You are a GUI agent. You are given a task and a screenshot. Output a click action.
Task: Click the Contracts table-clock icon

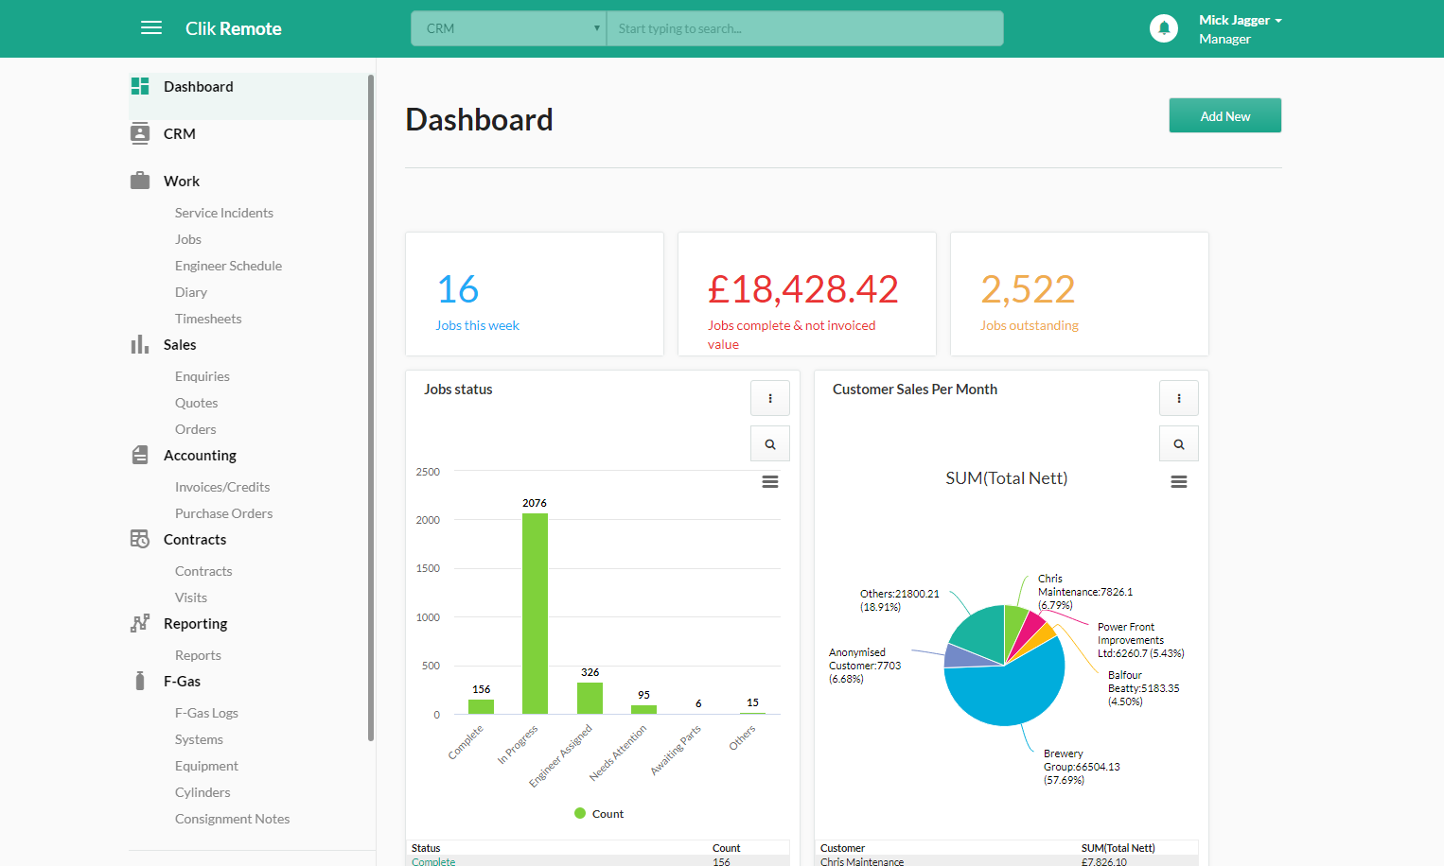coord(140,539)
